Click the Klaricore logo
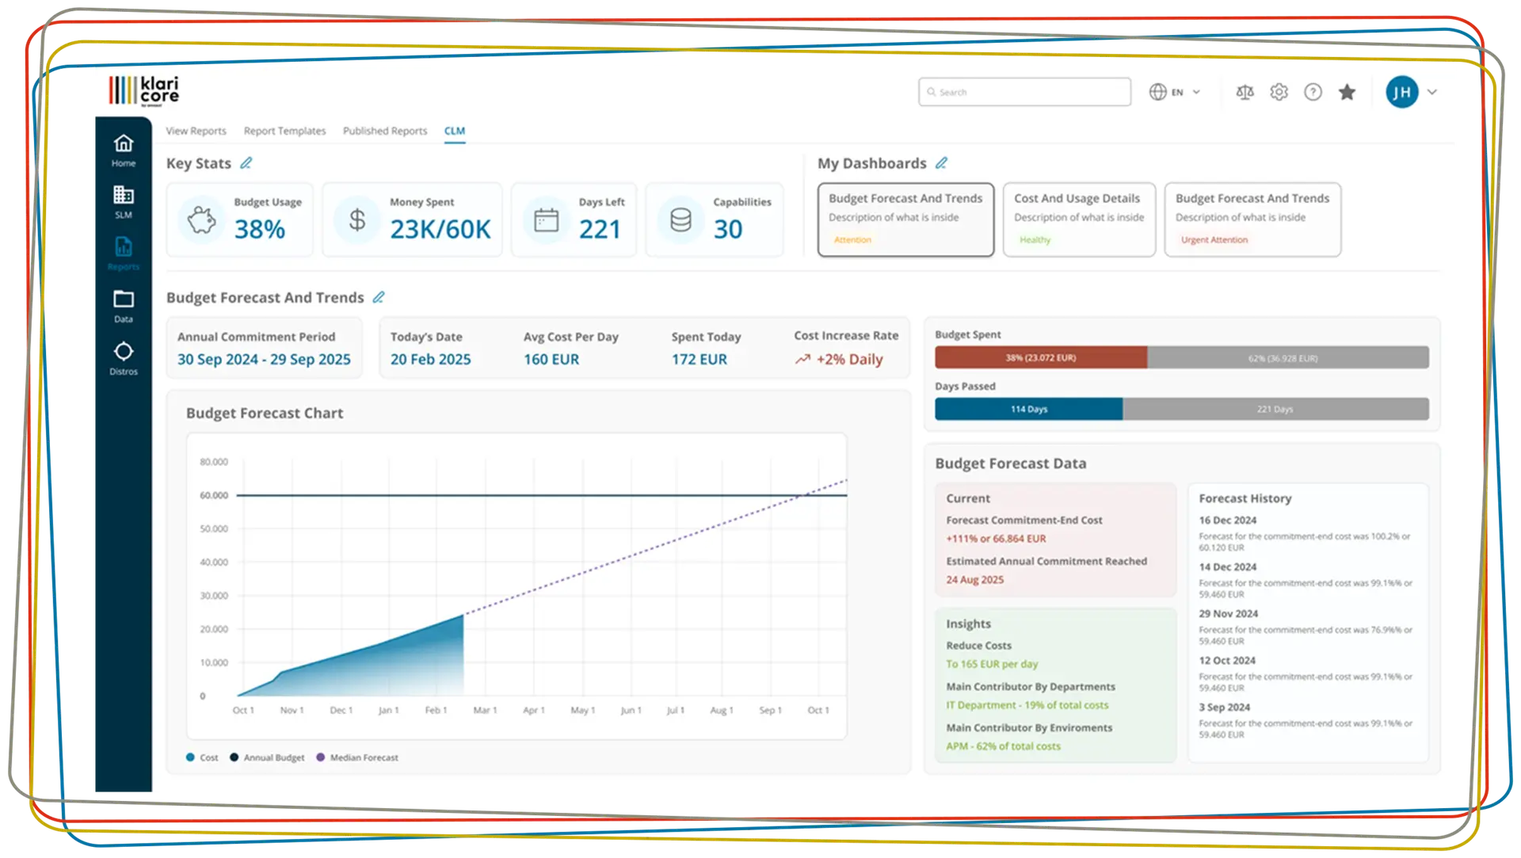The height and width of the screenshot is (858, 1521). pos(144,91)
